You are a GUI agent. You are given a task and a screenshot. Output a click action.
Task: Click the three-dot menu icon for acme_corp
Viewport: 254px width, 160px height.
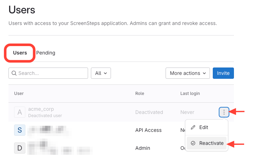click(x=224, y=112)
